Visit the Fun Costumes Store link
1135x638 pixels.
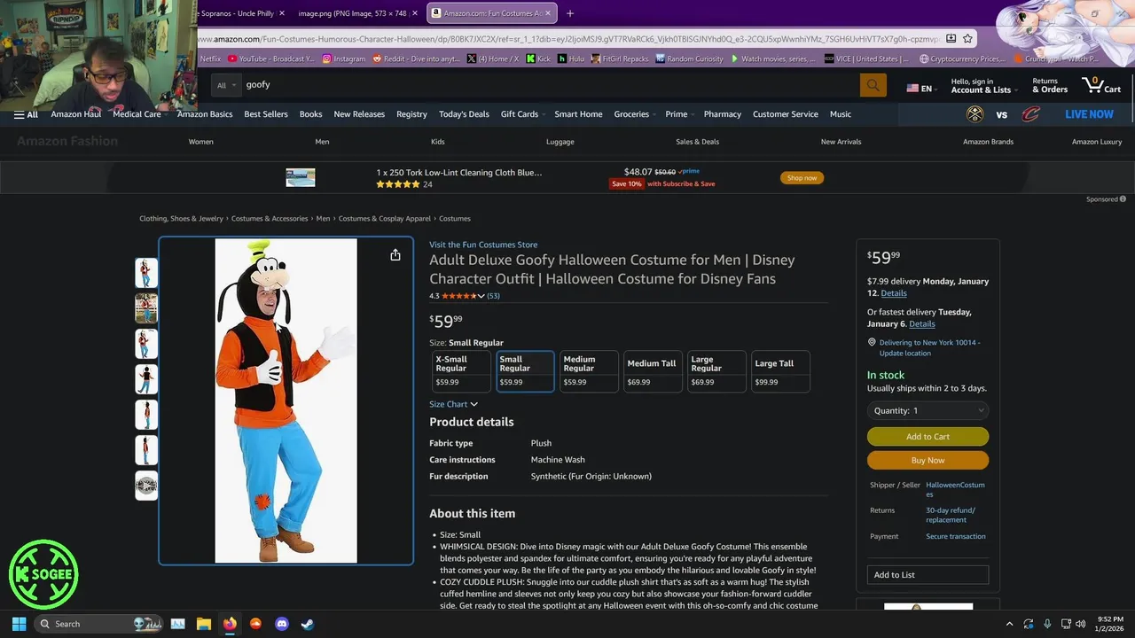[x=483, y=245]
